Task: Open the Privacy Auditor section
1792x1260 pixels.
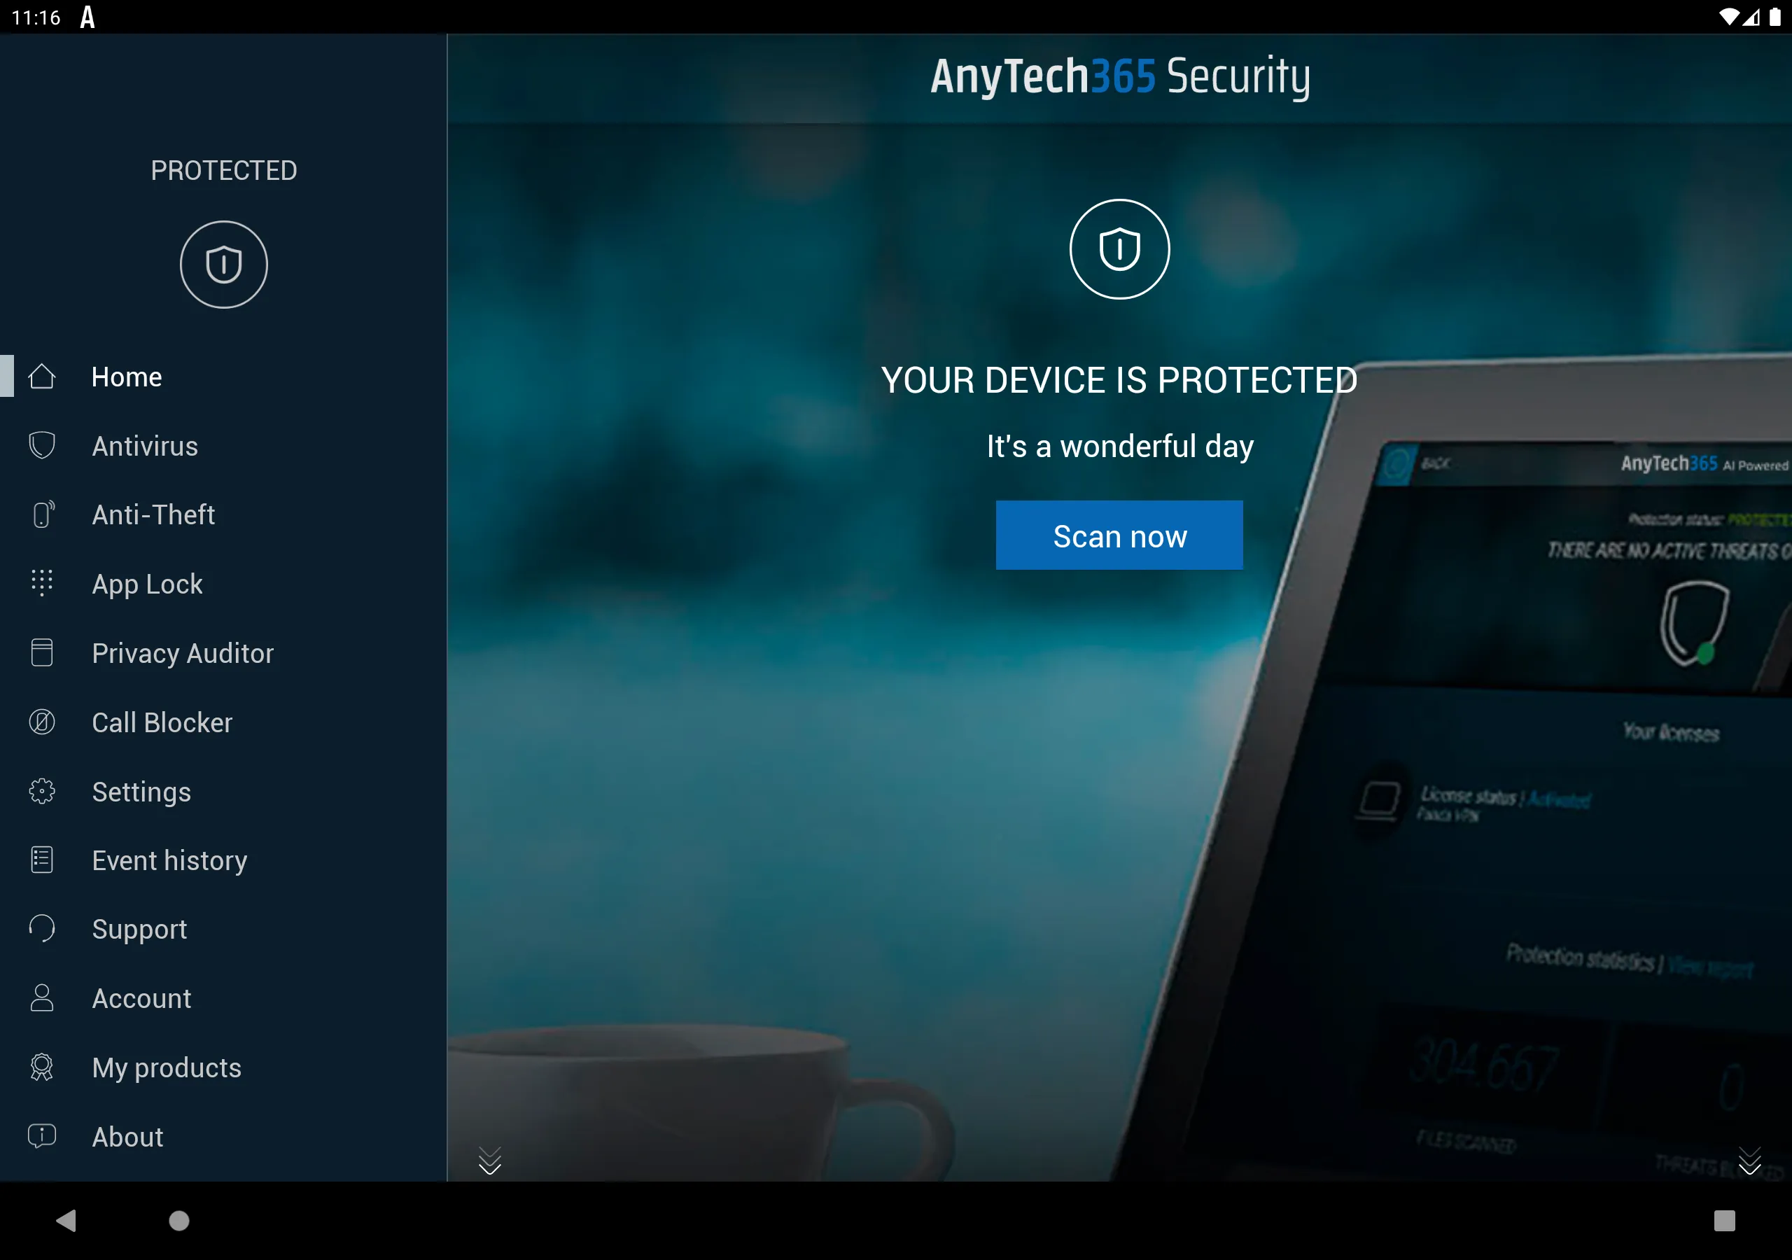Action: click(x=183, y=653)
